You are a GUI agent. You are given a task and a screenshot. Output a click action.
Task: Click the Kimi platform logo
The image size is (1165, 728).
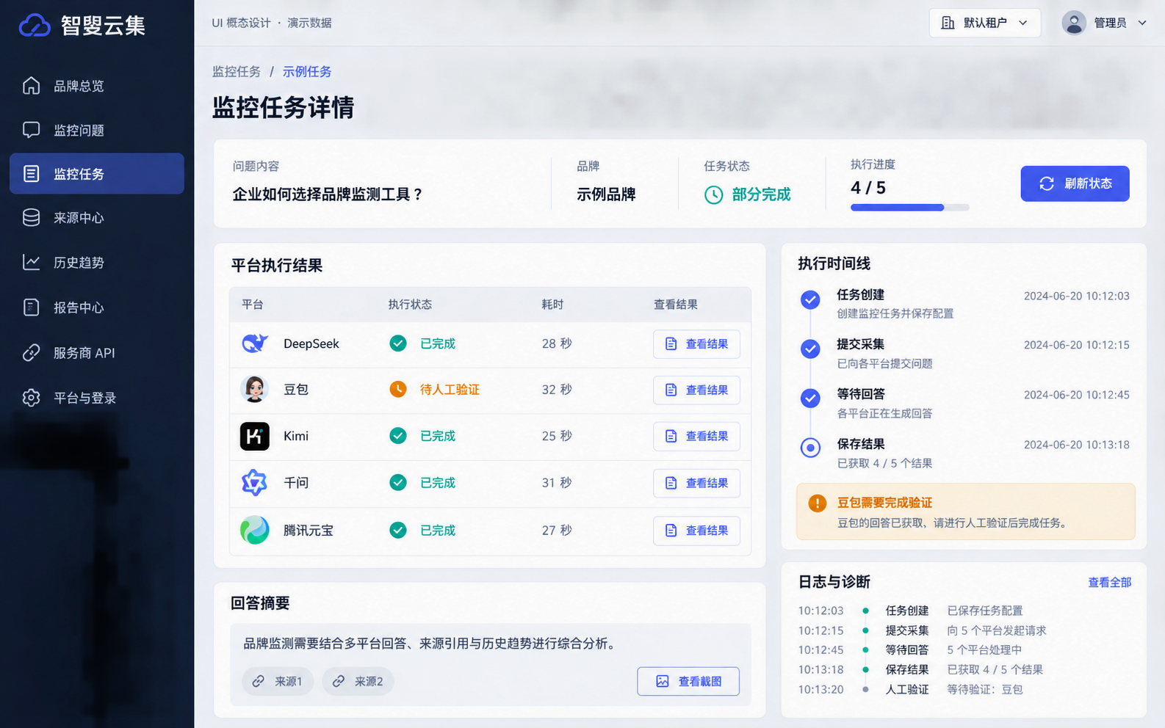tap(255, 436)
